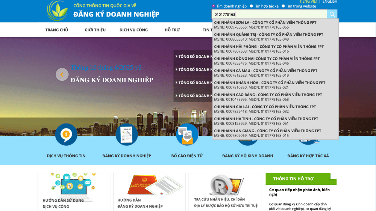Open the GIỚI THIỆU menu

click(x=95, y=30)
